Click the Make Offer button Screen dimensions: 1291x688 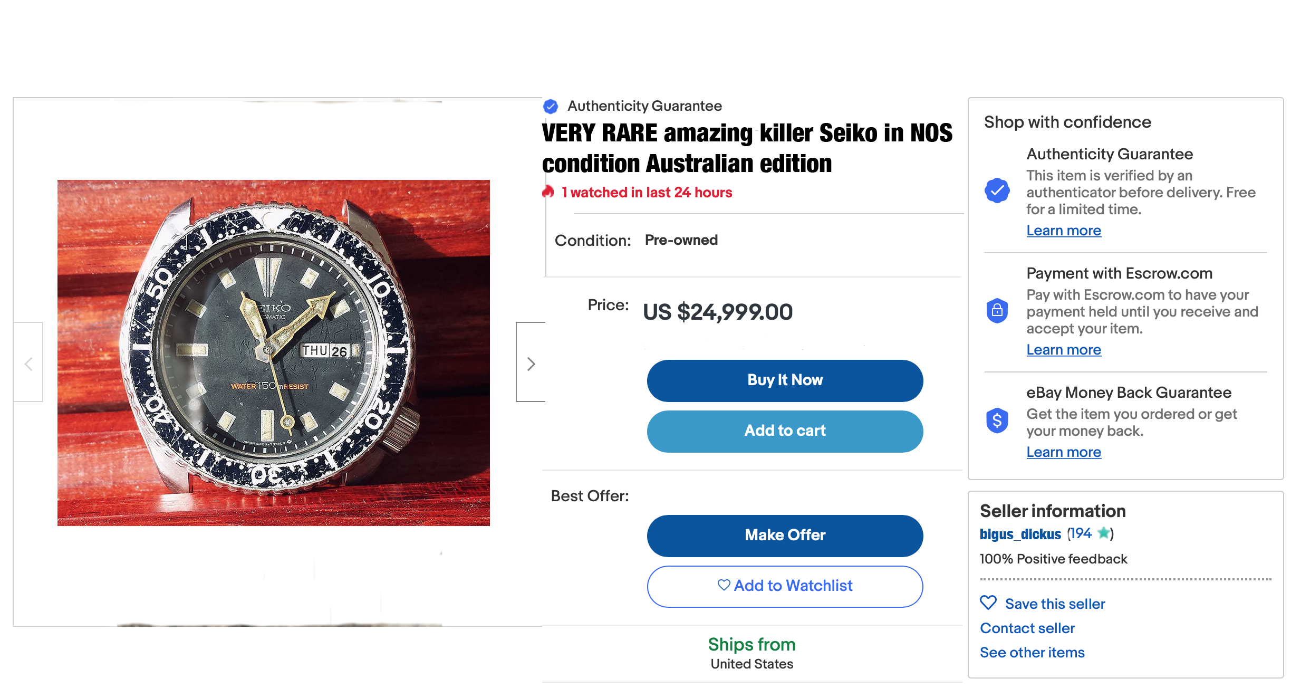785,536
